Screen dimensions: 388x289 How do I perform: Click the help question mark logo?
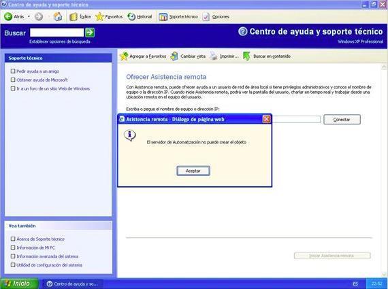point(243,31)
